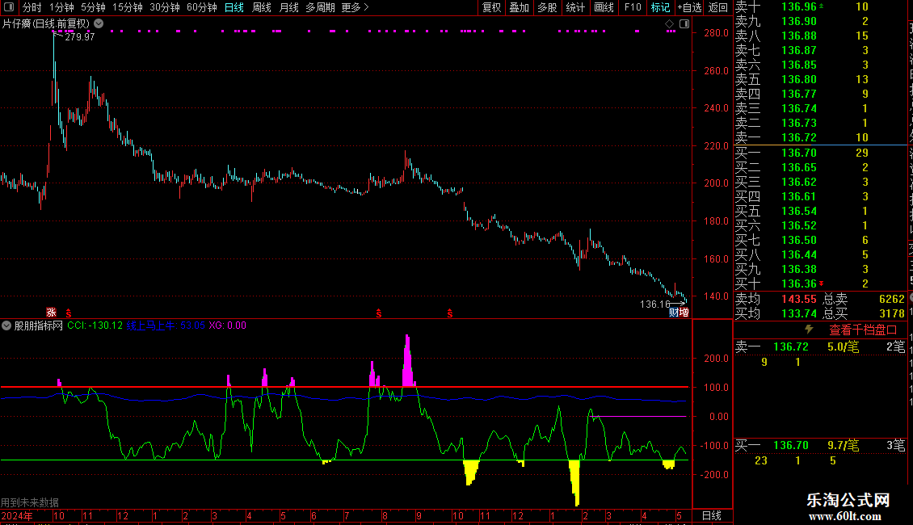Select the 买十 136.36 order row
Image resolution: width=913 pixels, height=525 pixels.
click(820, 283)
